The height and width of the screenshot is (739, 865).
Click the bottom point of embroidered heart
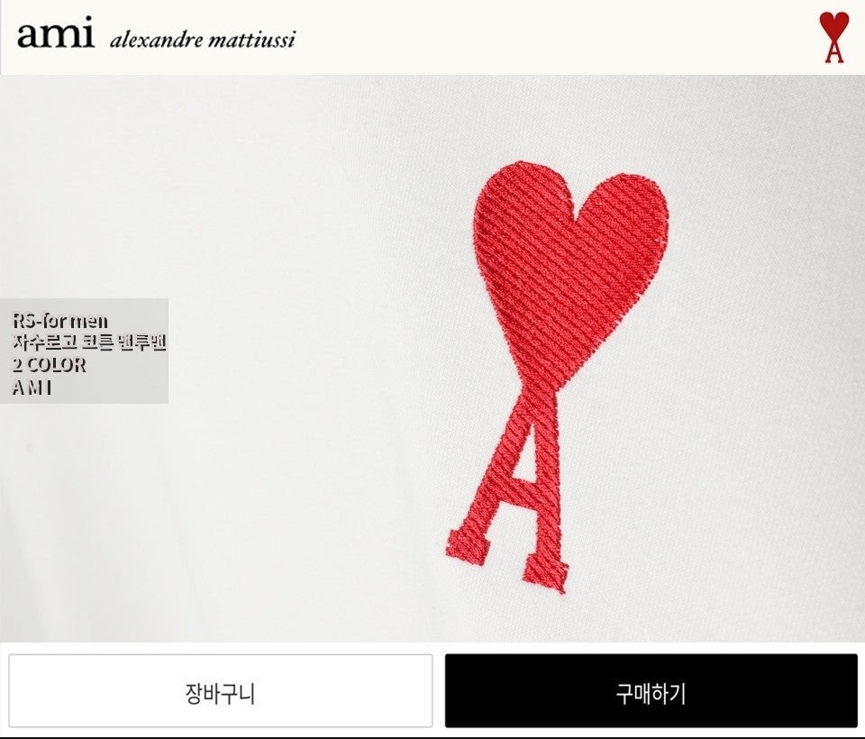[x=527, y=381]
